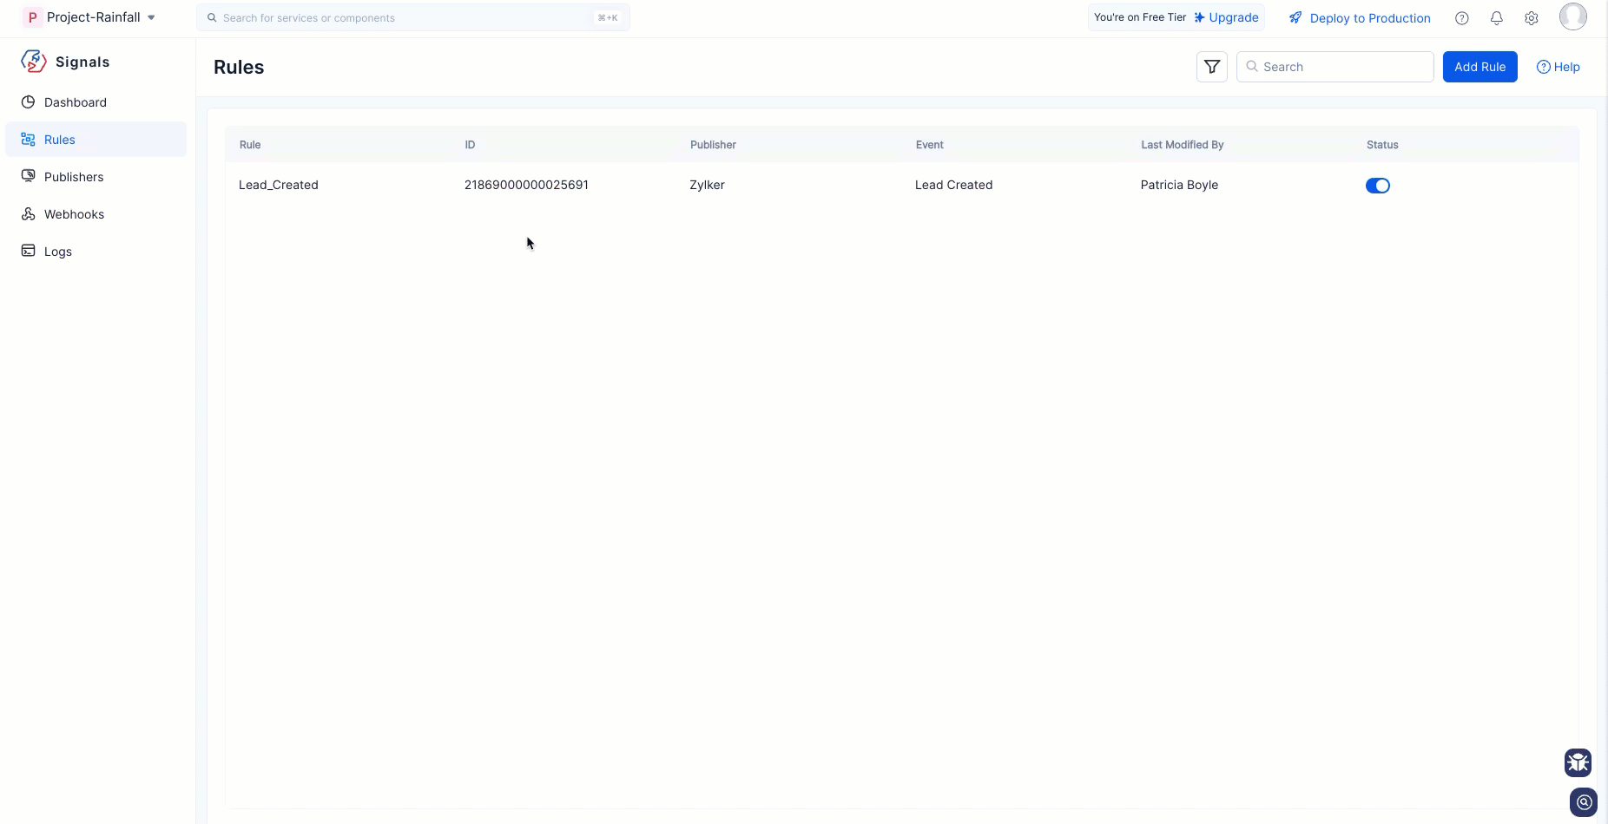Click the Zylker publisher cell
1608x824 pixels.
point(707,185)
